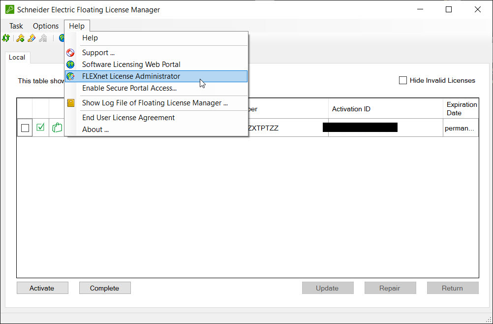Click the green refresh arrows toolbar icon

6,38
